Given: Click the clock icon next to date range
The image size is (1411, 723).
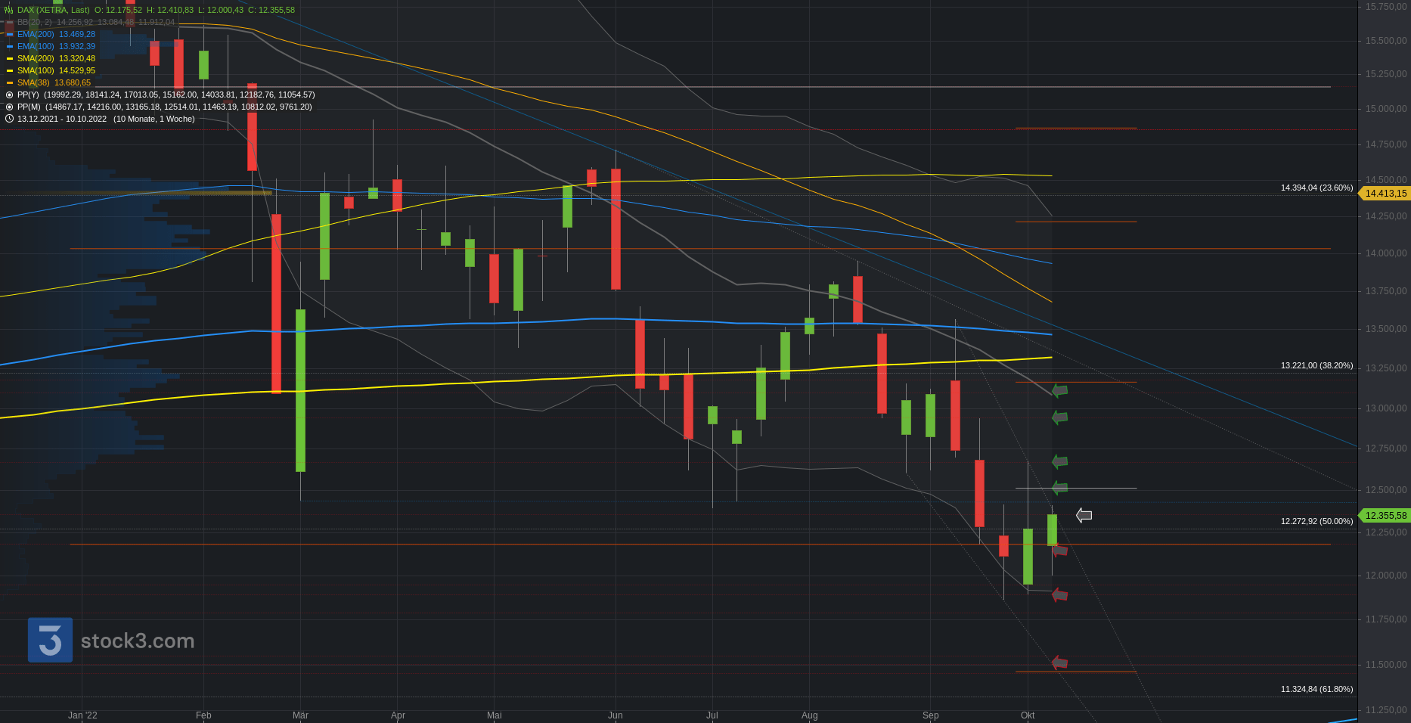Looking at the screenshot, I should click(x=9, y=119).
